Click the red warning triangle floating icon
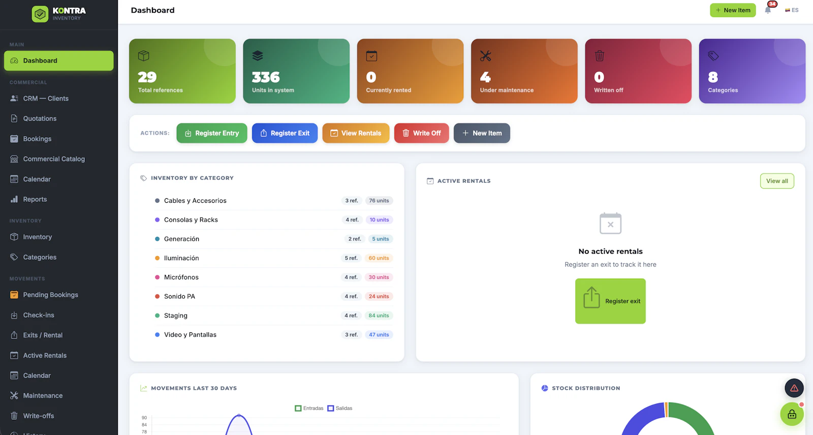Screen dimensions: 813x435 [x=794, y=388]
